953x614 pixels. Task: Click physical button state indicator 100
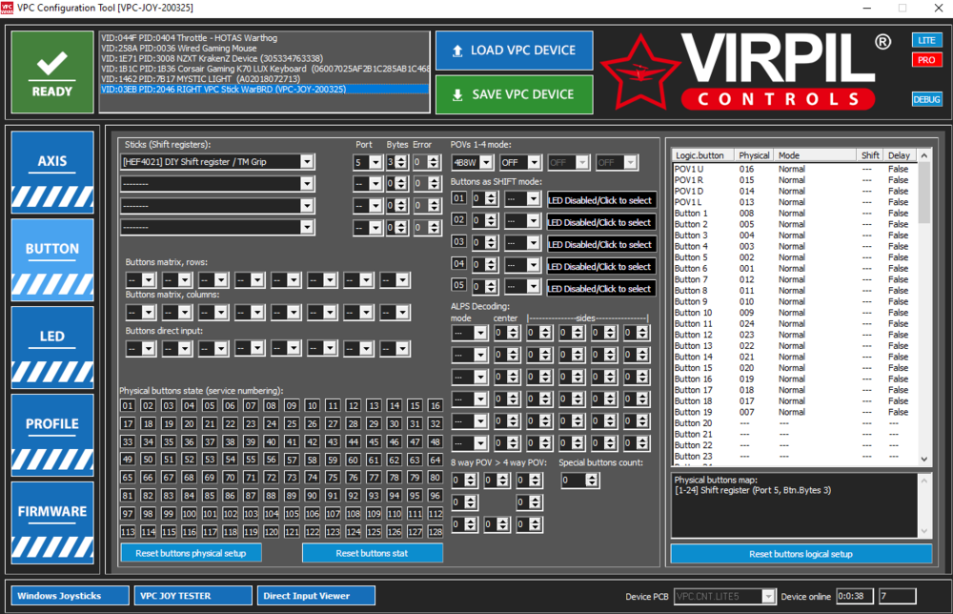tap(189, 514)
